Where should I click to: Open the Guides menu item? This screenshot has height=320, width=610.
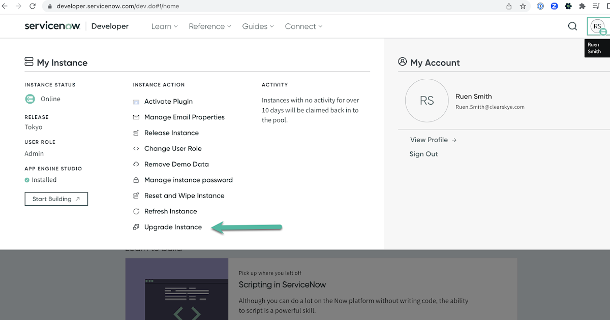257,26
